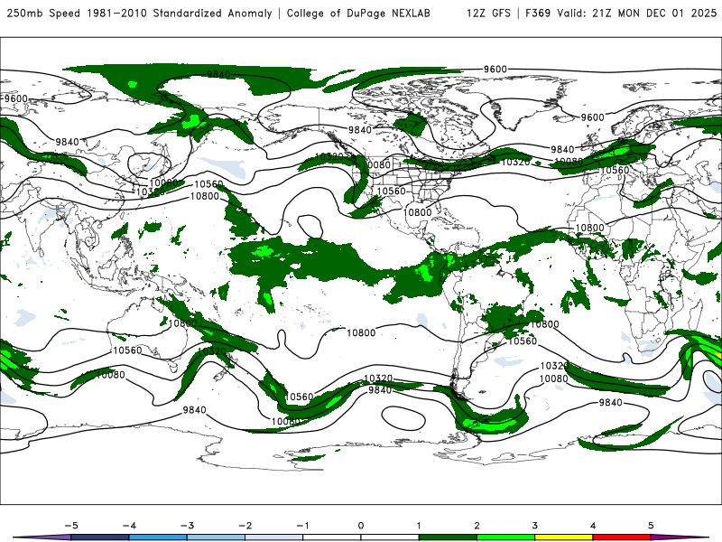
Task: Click the "College of DuPage NEXLAB" text
Action: [358, 13]
